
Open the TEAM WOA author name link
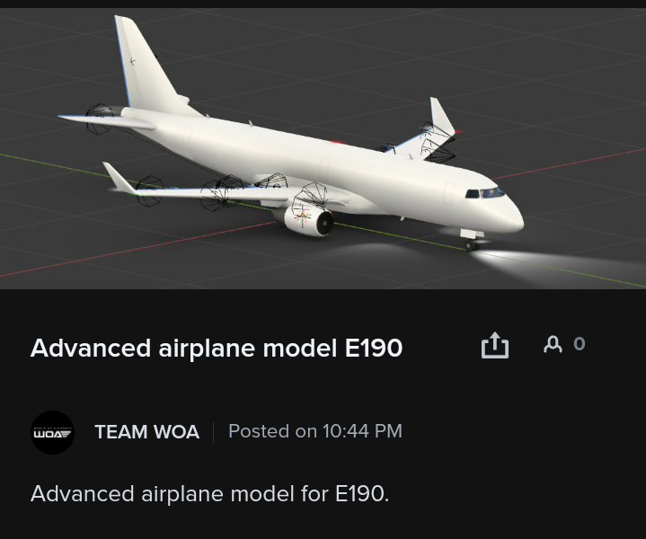tap(147, 432)
